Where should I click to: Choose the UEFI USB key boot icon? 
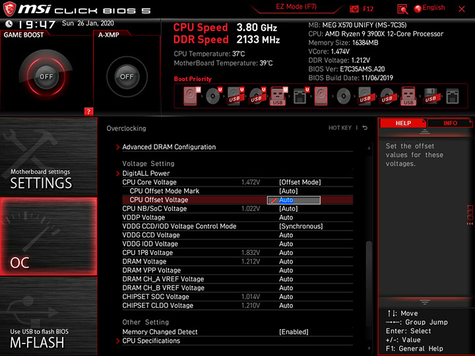[x=278, y=96]
